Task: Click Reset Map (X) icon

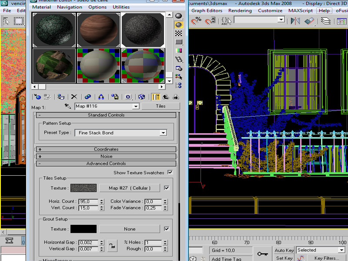Action: pos(74,97)
